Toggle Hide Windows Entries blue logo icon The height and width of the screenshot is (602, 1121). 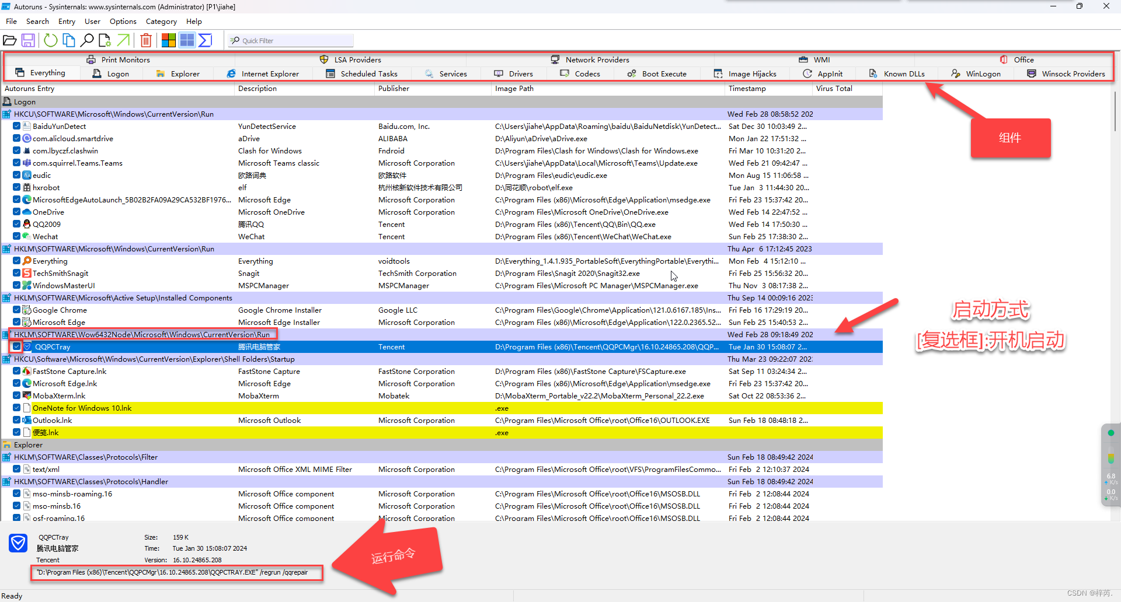point(187,40)
